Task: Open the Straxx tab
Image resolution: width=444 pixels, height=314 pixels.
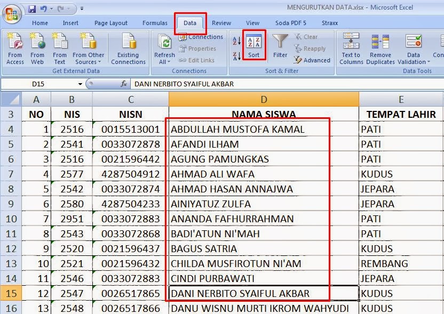Action: [330, 23]
